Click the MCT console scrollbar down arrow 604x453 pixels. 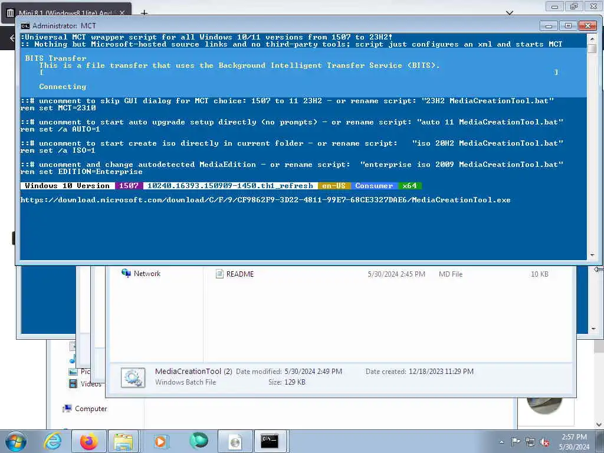pos(592,255)
